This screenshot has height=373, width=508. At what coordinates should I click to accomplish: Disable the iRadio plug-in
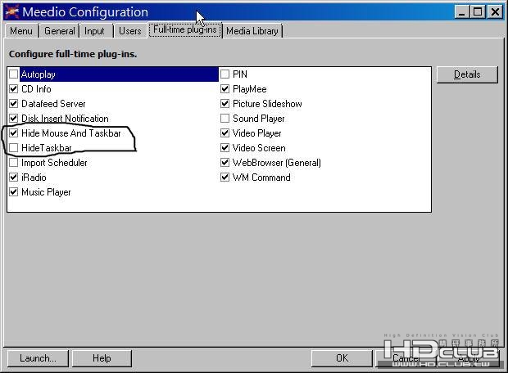point(14,178)
